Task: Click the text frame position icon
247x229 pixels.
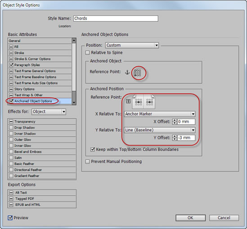Action: coord(128,101)
